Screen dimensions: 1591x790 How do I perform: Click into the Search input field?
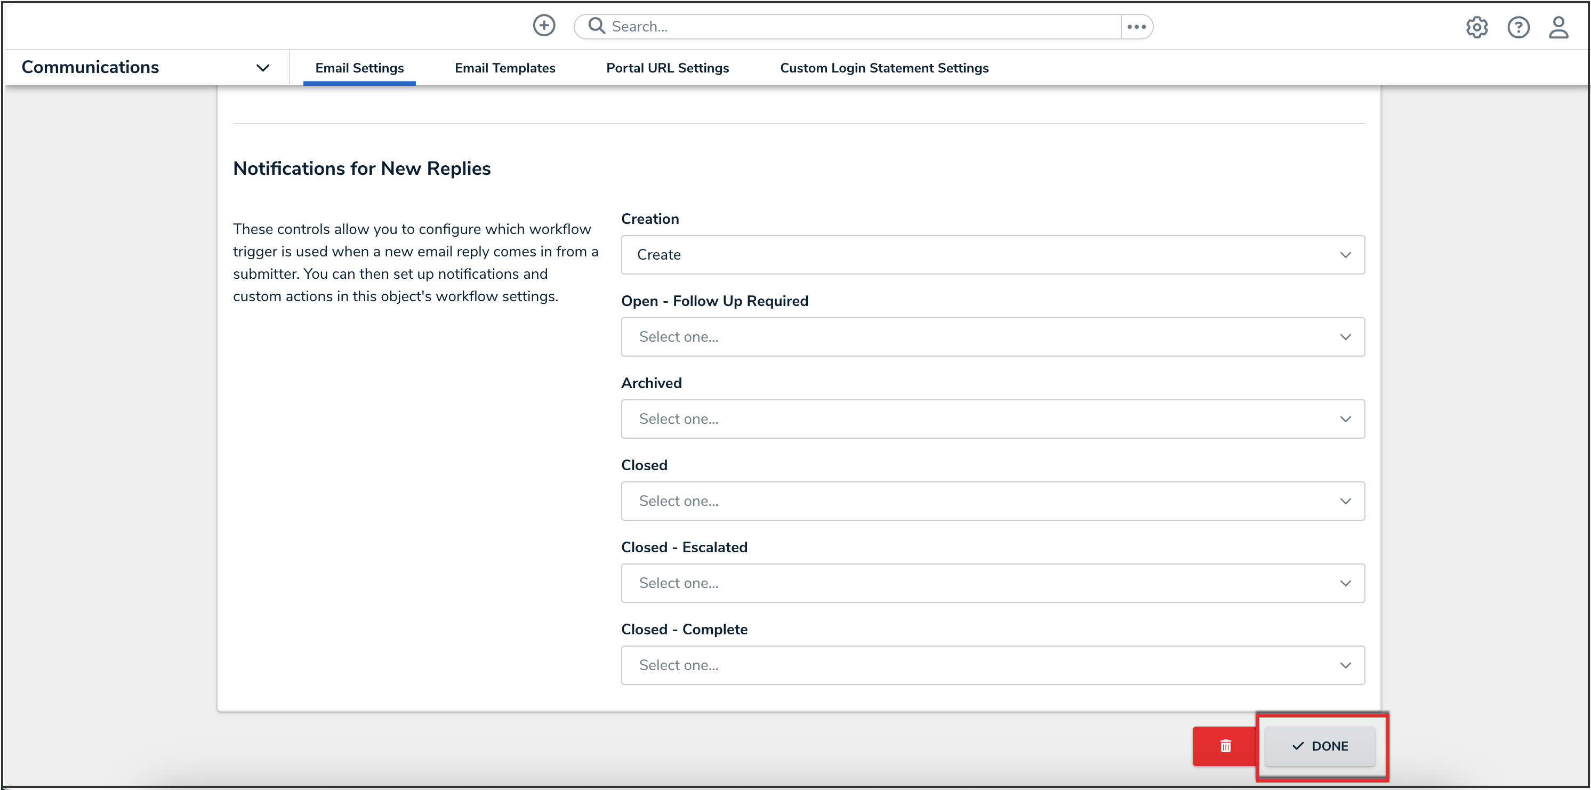click(x=858, y=27)
